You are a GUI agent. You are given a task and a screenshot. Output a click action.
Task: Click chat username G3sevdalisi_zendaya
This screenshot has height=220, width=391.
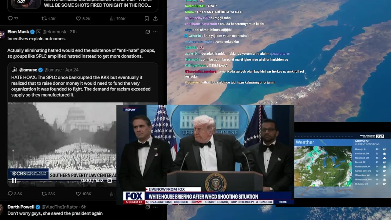pos(200,71)
